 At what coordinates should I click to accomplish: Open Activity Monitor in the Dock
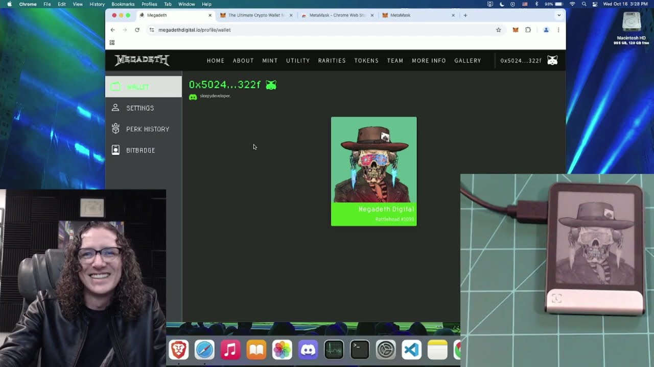point(334,350)
